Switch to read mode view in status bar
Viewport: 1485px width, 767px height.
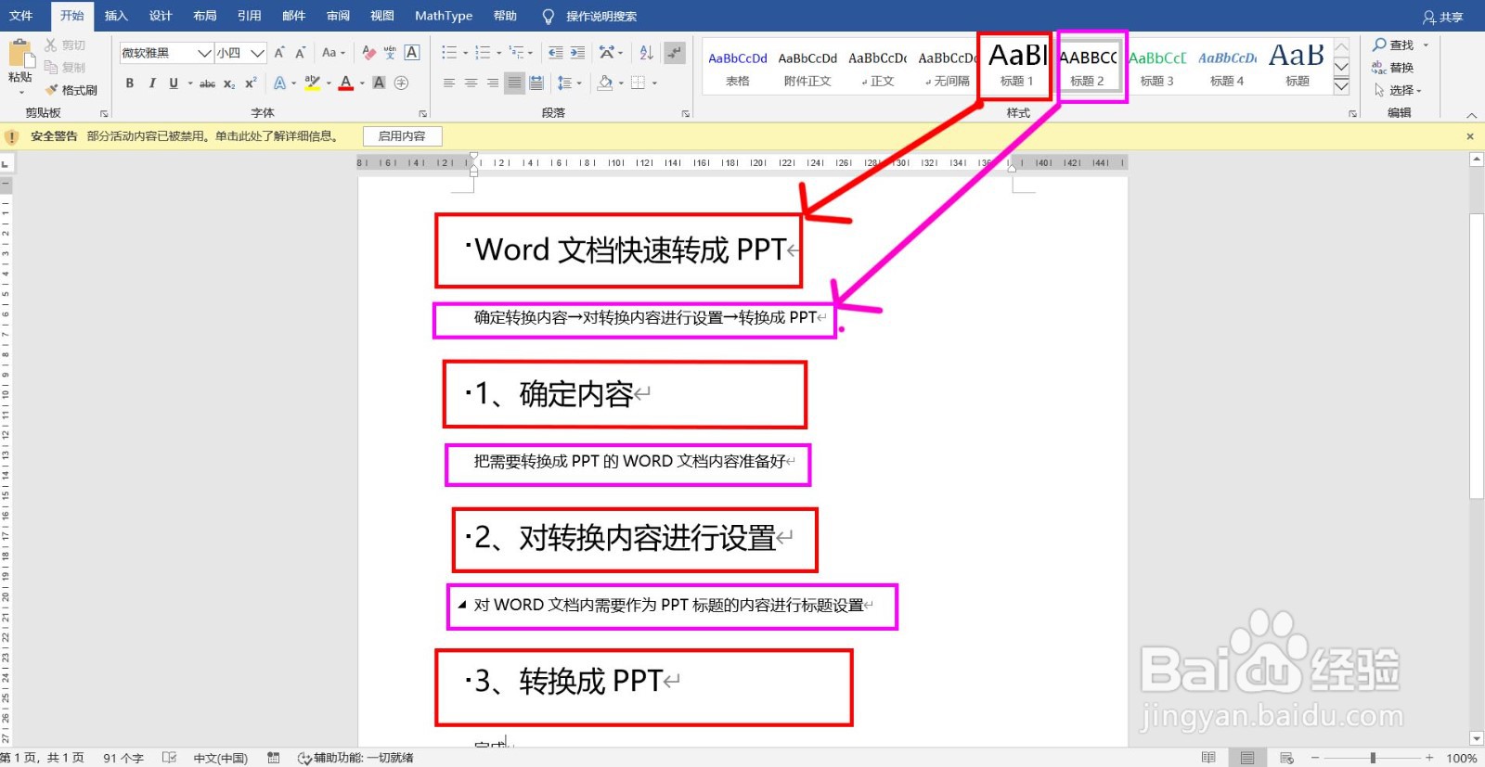(x=1208, y=758)
